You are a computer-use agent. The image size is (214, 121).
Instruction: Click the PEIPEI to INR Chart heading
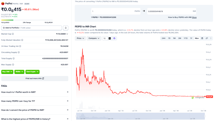86,27
